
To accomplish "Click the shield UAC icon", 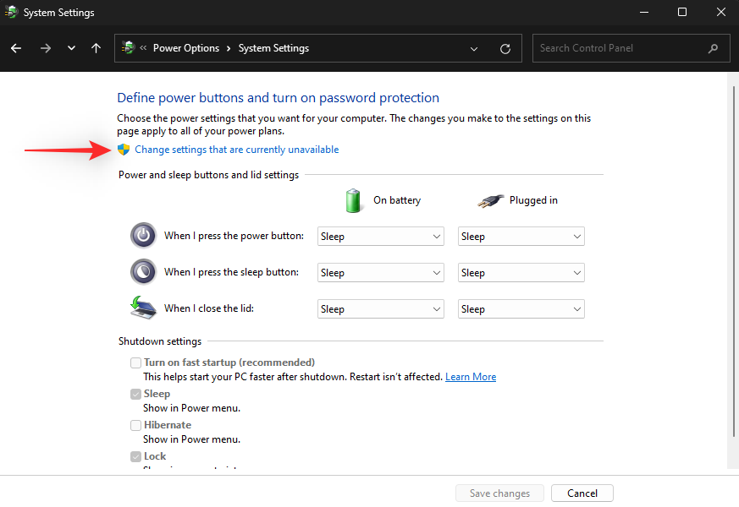I will [x=124, y=150].
